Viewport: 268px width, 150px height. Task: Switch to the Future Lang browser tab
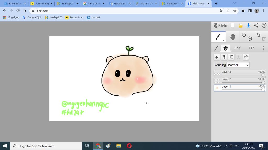[41, 3]
